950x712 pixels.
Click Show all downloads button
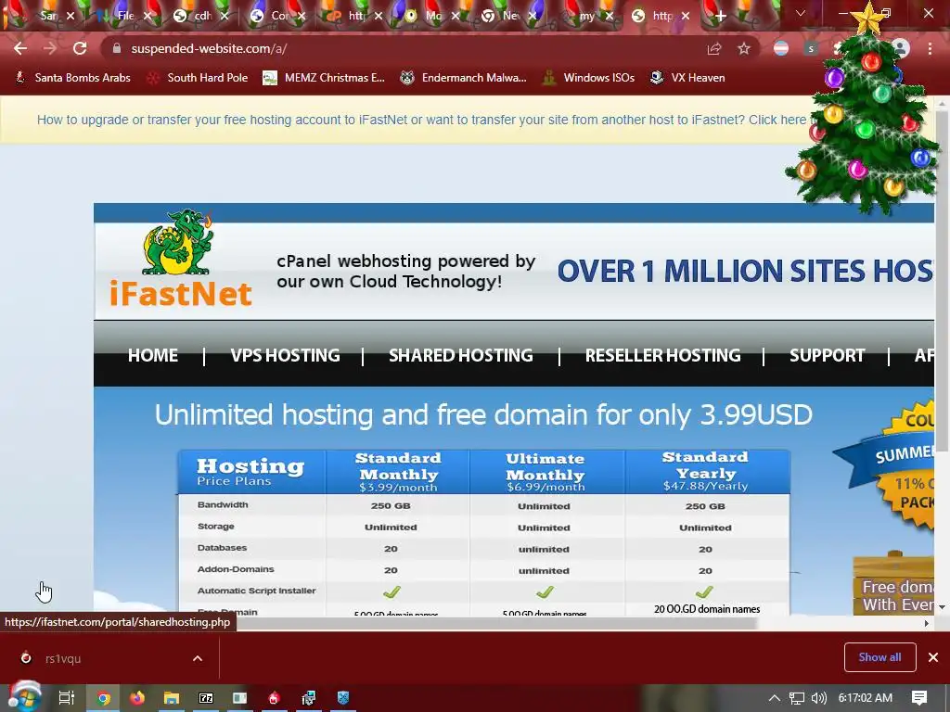point(879,657)
